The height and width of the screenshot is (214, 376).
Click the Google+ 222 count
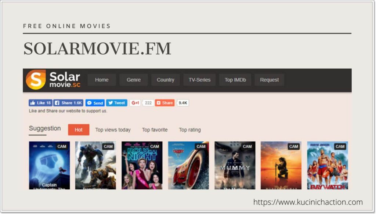click(148, 103)
